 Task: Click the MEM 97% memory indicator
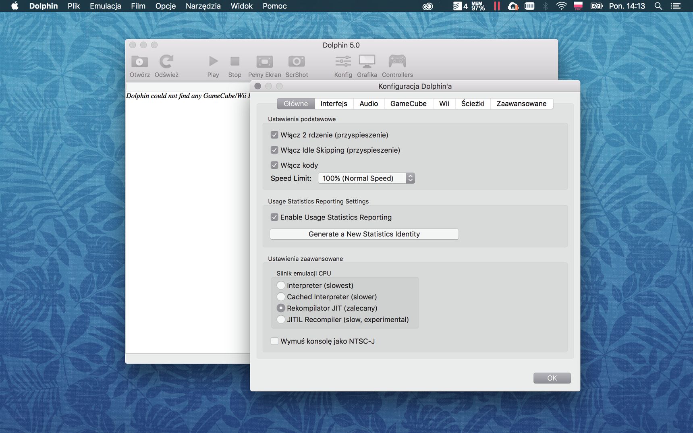pos(478,6)
